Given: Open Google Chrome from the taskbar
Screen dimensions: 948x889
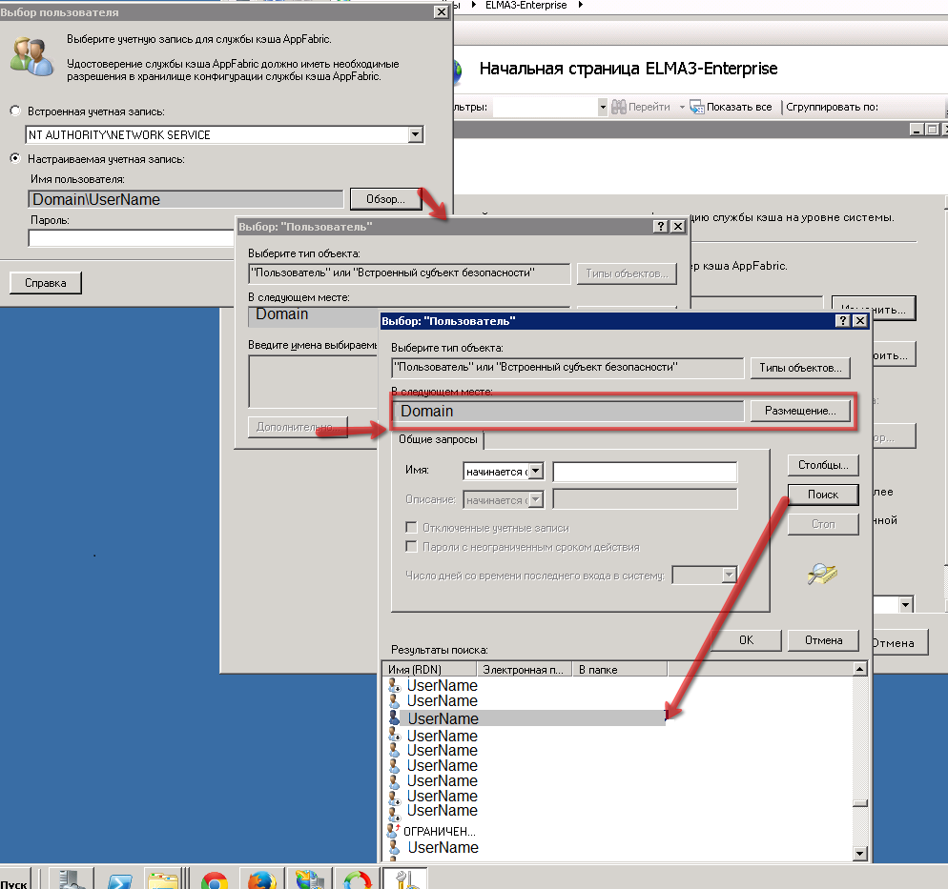Looking at the screenshot, I should [214, 879].
